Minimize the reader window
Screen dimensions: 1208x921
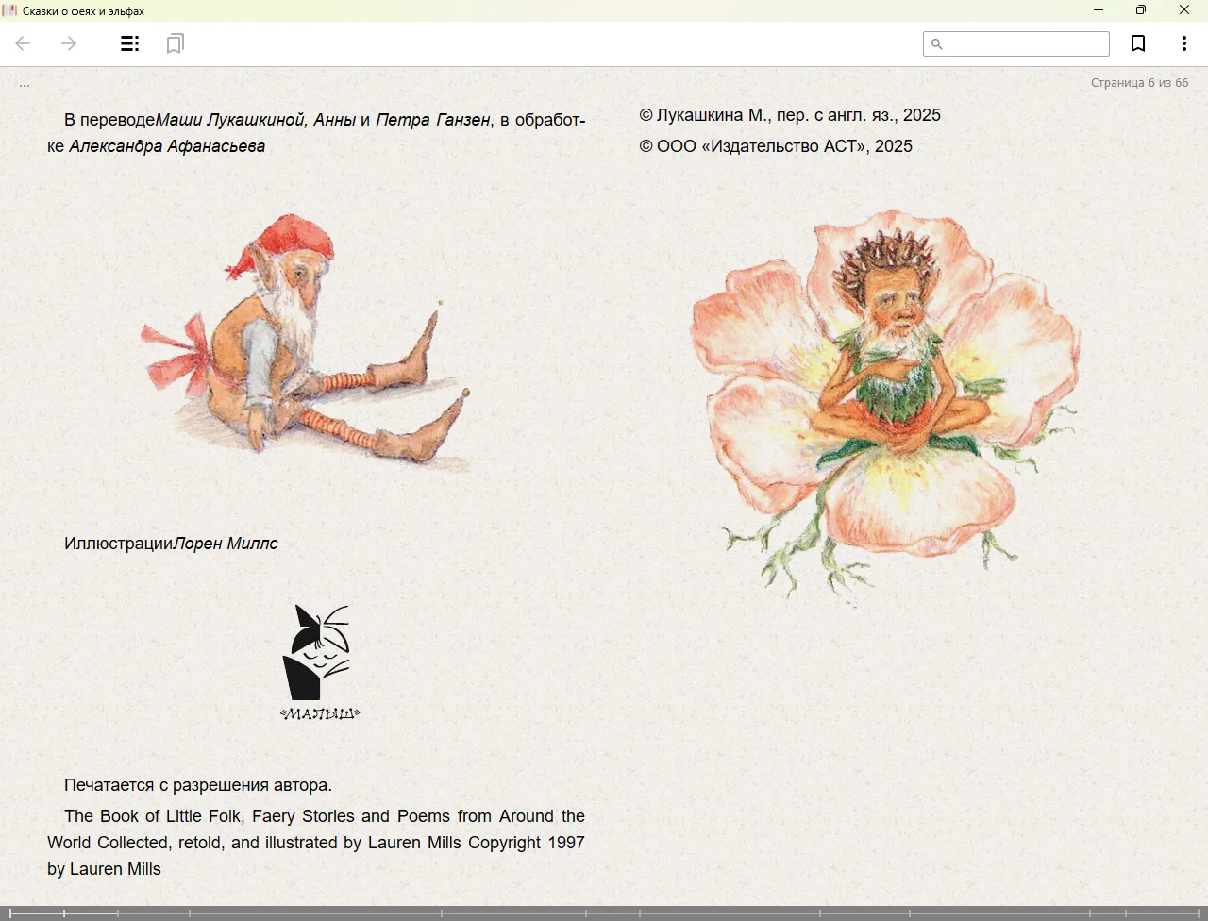(1099, 10)
